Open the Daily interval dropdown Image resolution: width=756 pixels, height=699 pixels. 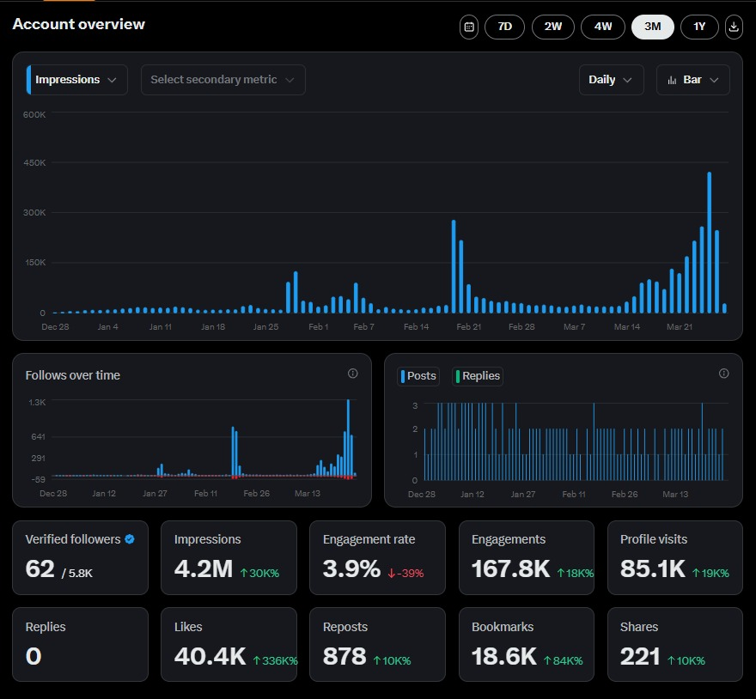pos(611,80)
